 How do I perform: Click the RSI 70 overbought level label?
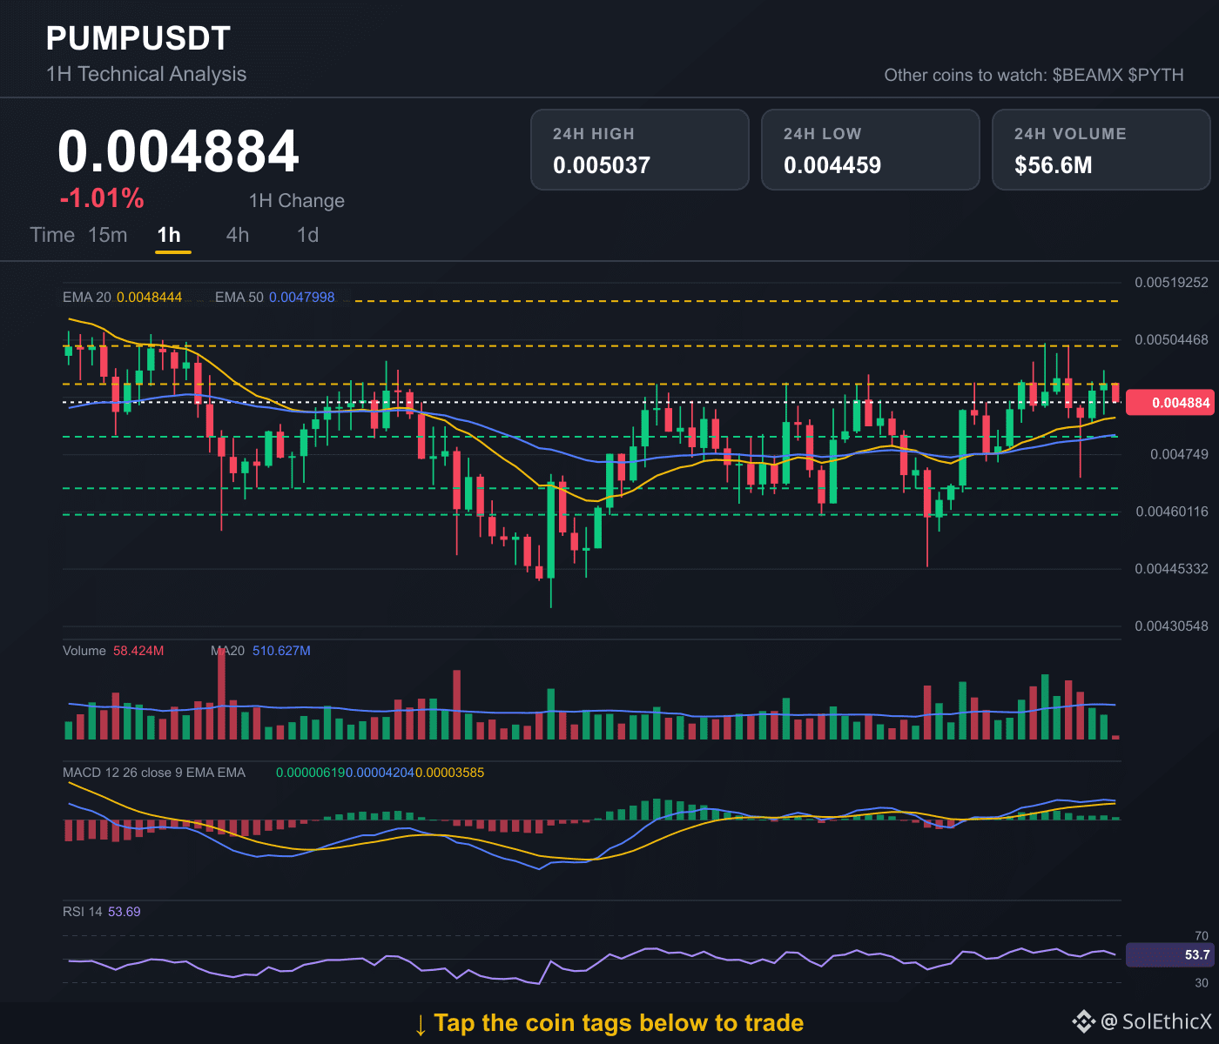pos(1202,936)
